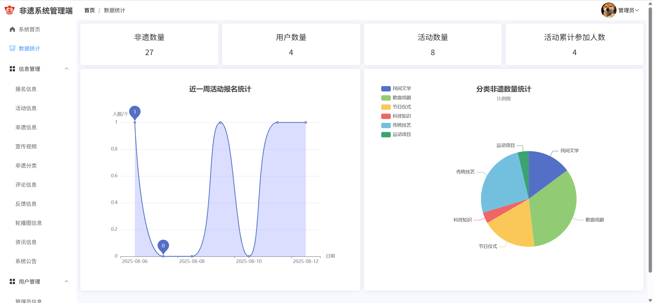The image size is (653, 303).
Task: Open the 管理员 dropdown arrow
Action: [x=637, y=10]
